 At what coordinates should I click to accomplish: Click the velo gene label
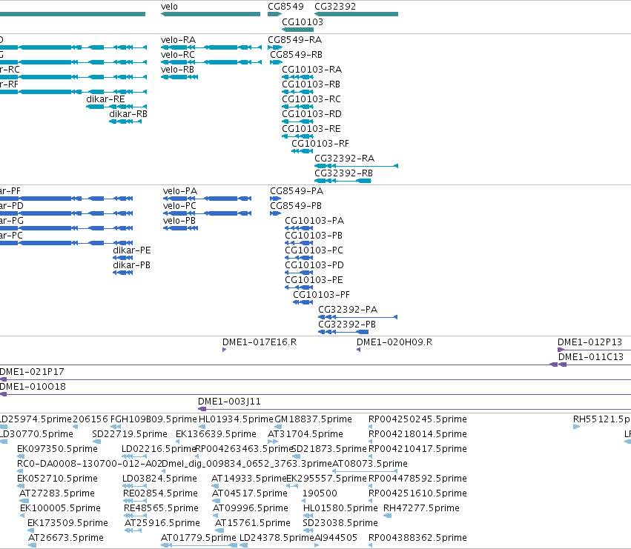(169, 7)
